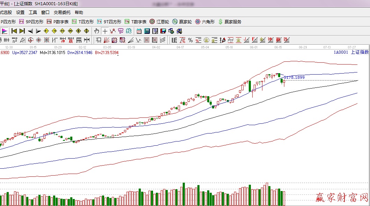Click the percent sign tool icon
The width and height of the screenshot is (370, 206).
click(x=190, y=40)
